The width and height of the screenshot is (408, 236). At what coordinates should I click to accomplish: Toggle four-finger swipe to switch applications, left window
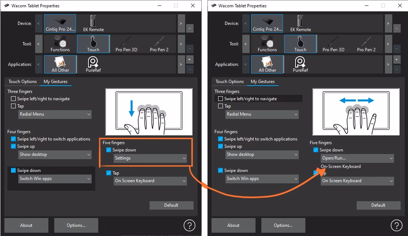pyautogui.click(x=13, y=139)
